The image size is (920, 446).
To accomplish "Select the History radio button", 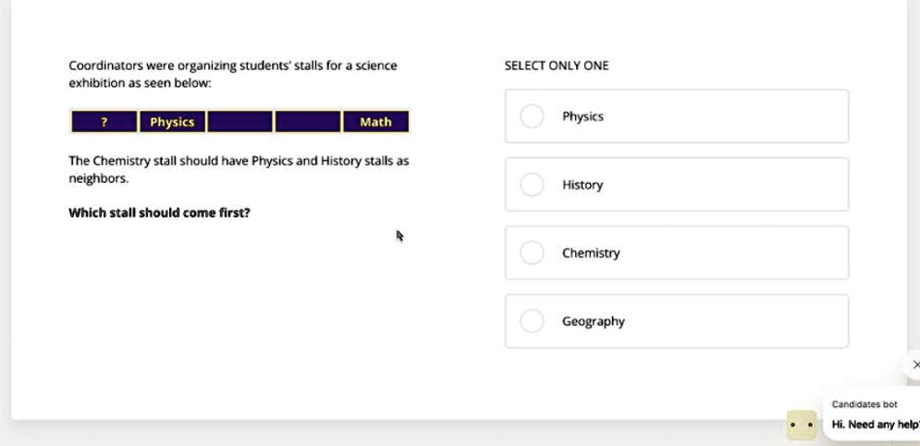I will (x=532, y=185).
